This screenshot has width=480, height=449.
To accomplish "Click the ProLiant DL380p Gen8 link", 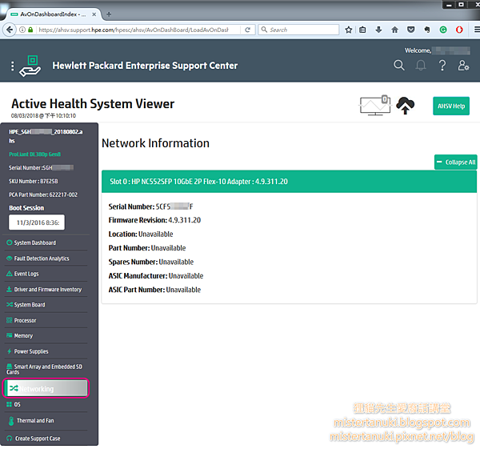I will click(x=34, y=154).
